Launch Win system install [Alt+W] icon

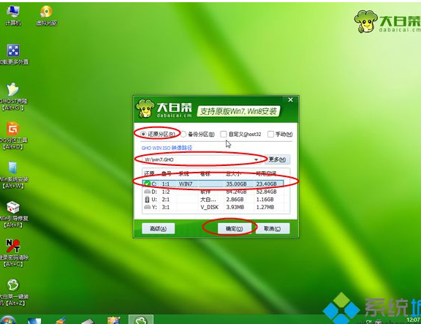pyautogui.click(x=13, y=175)
